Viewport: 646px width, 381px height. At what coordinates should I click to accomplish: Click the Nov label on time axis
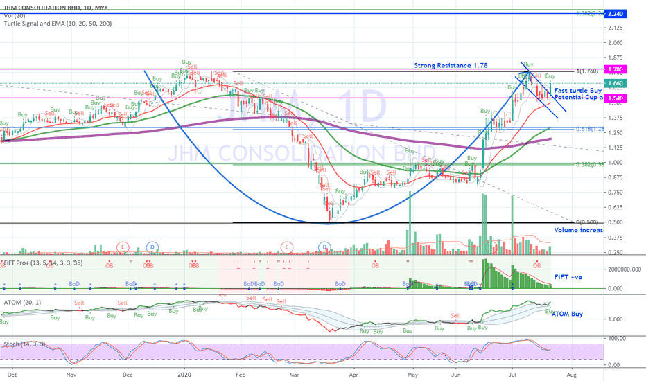(x=71, y=375)
